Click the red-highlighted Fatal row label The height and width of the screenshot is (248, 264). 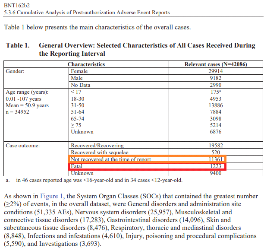click(76, 166)
